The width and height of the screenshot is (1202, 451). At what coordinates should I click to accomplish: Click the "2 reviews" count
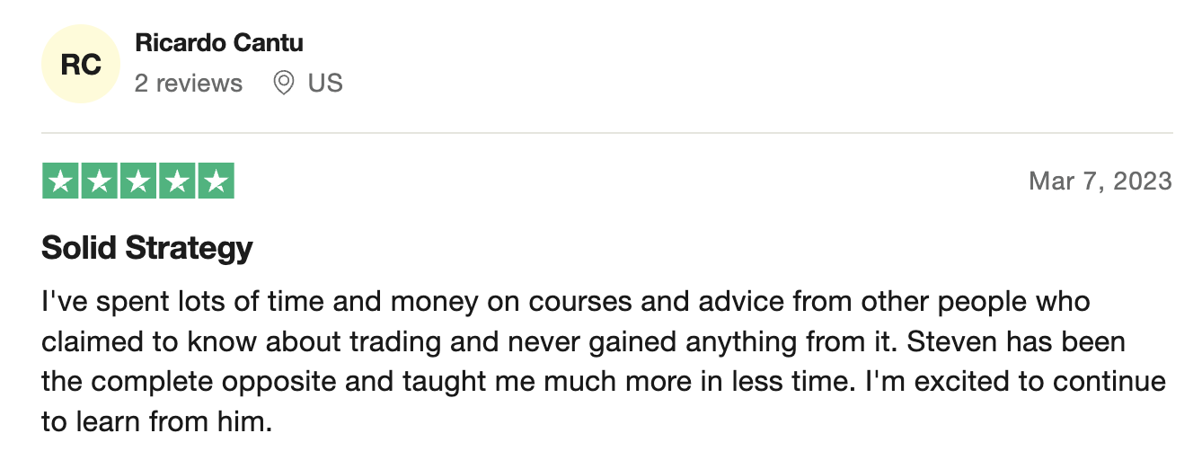pyautogui.click(x=189, y=84)
